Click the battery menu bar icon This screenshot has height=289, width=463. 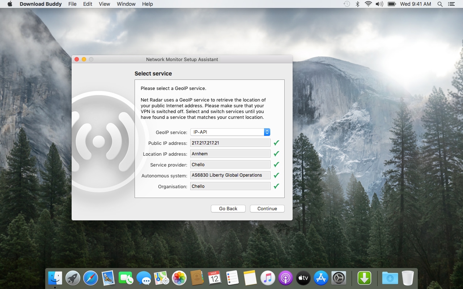tap(391, 4)
